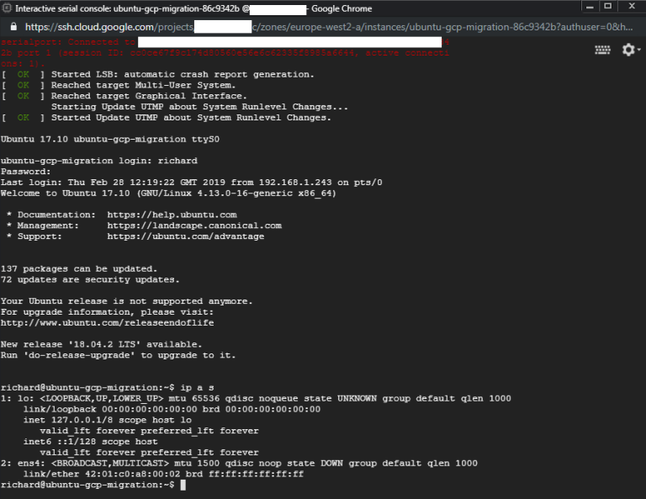This screenshot has width=646, height=499.
Task: Click 'Last login: Thu Feb 28' line
Action: (191, 182)
